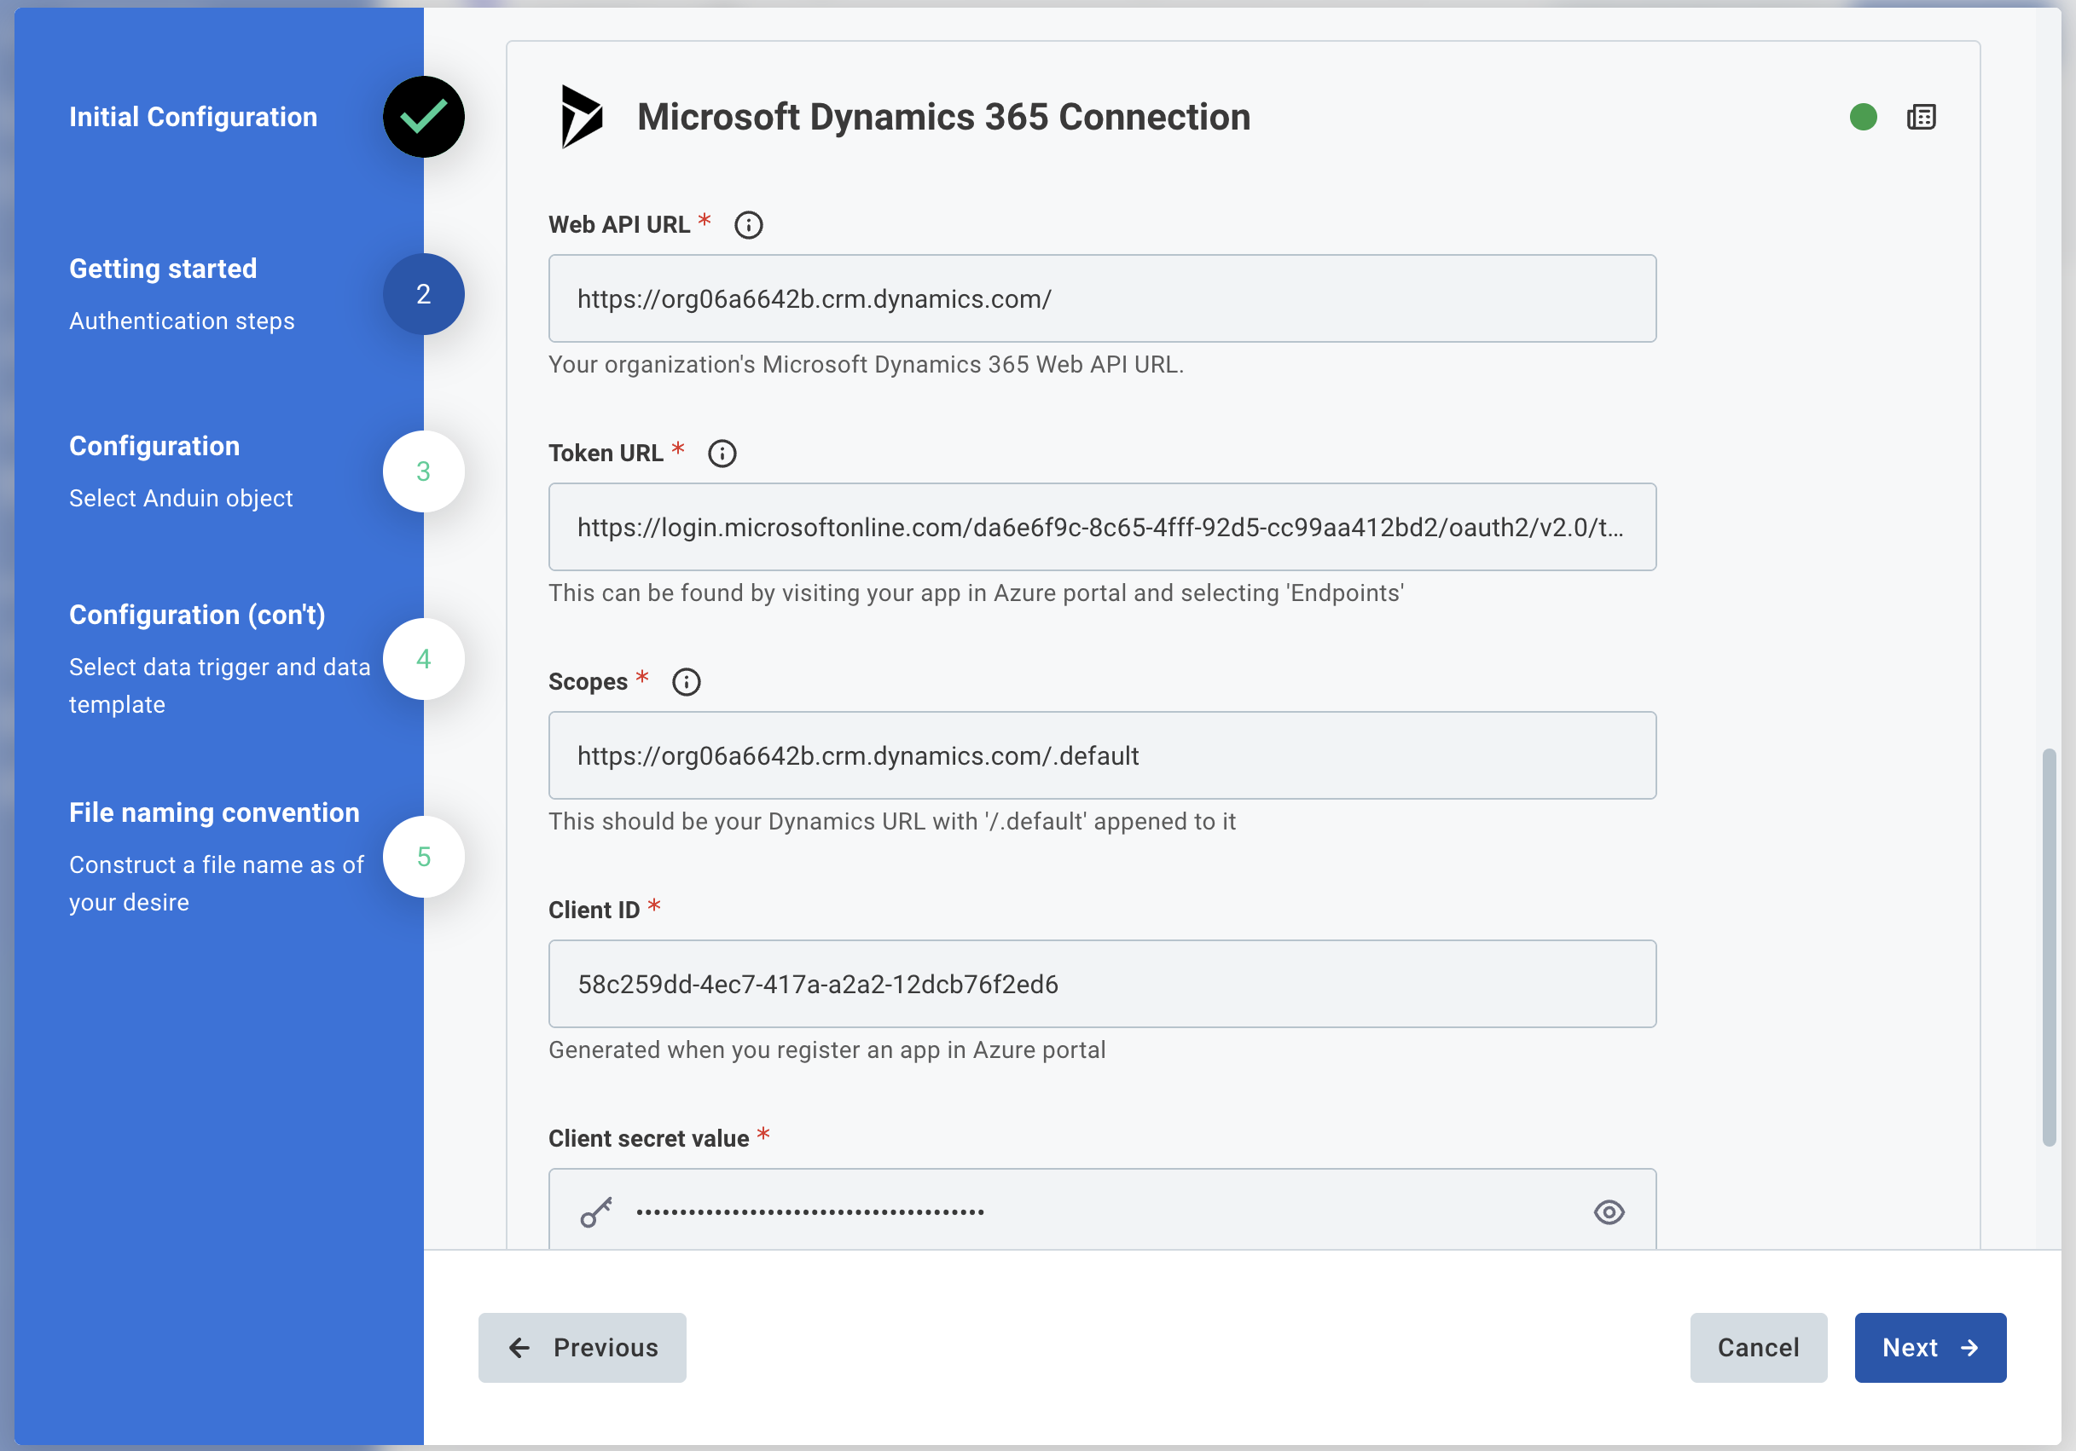Select step 2 circle for Getting started
Image resolution: width=2076 pixels, height=1451 pixels.
click(x=423, y=294)
